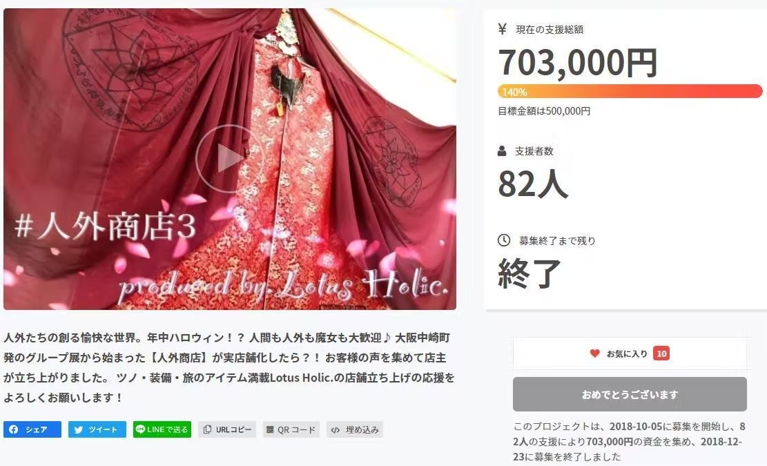Viewport: 767px width, 466px height.
Task: Click the clock icon near 募集終了まで残り
Action: pos(504,240)
